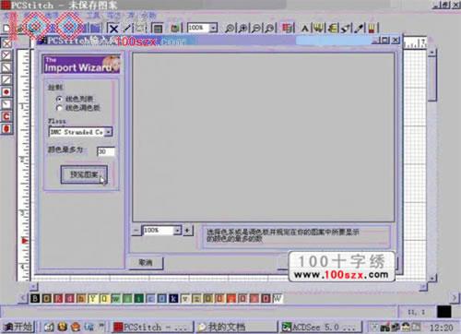Click the 取消 cancel button
Screen dimensions: 461x334
click(x=146, y=262)
